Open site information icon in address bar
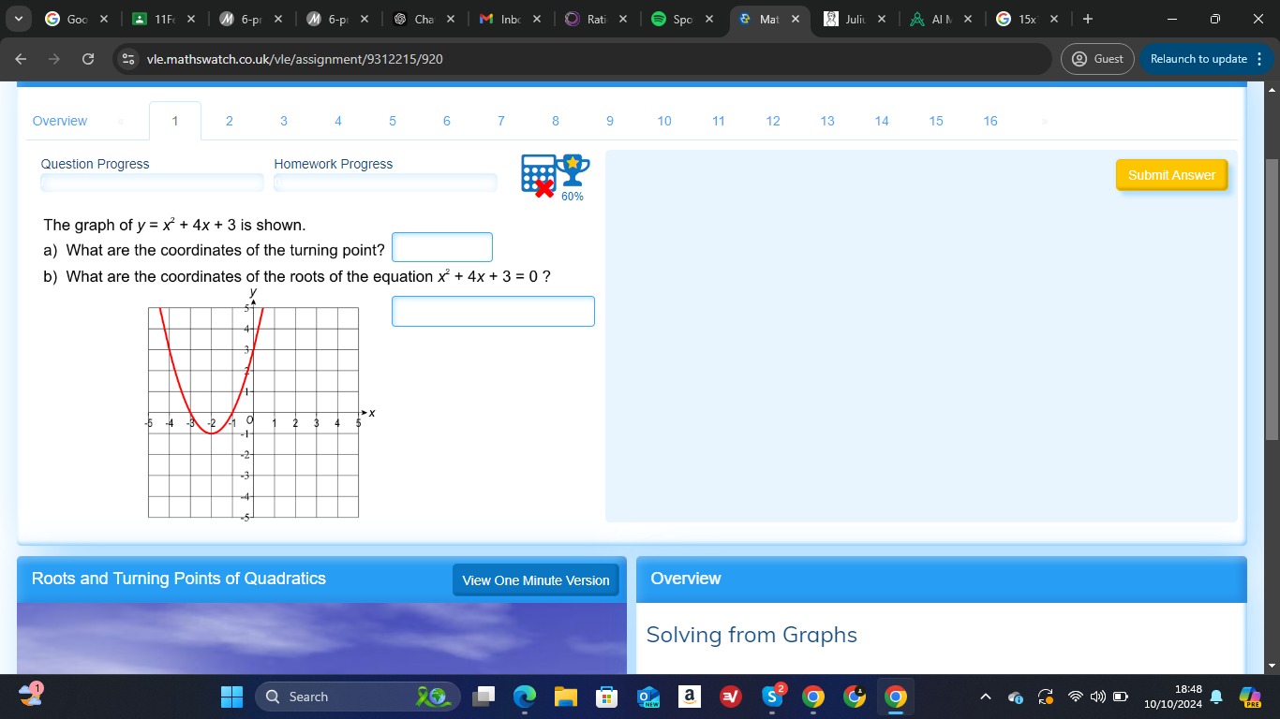This screenshot has height=719, width=1280. pyautogui.click(x=128, y=59)
